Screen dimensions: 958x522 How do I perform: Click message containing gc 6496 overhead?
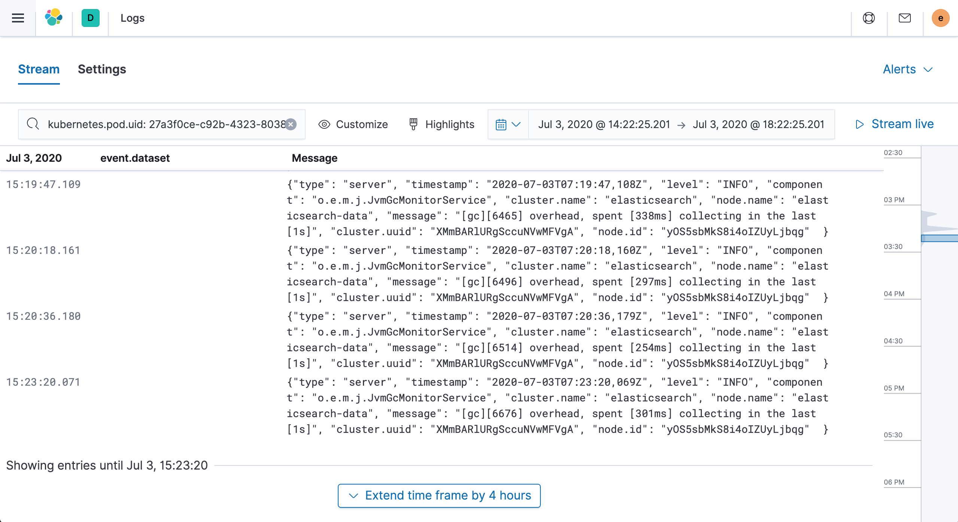click(x=557, y=274)
